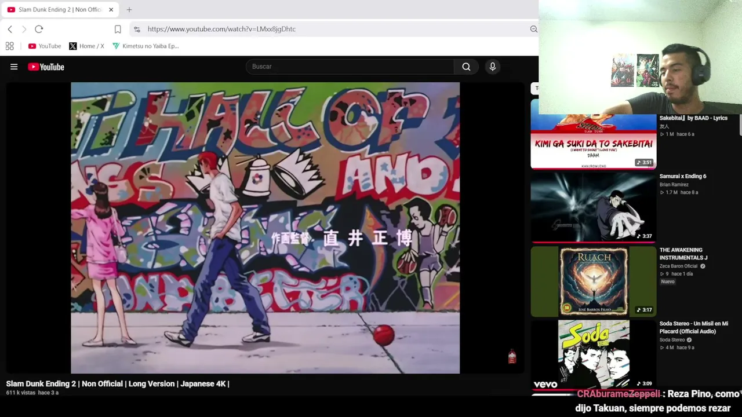Click the 3:09 duration badge
This screenshot has height=417, width=742.
[x=644, y=383]
